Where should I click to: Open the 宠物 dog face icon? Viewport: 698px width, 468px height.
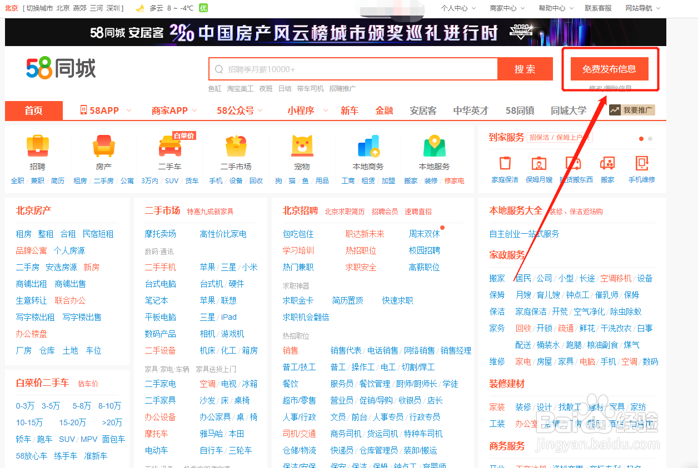coord(302,146)
